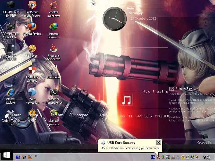Open the EN language bar indicator
This screenshot has width=215, height=161.
coord(153,157)
